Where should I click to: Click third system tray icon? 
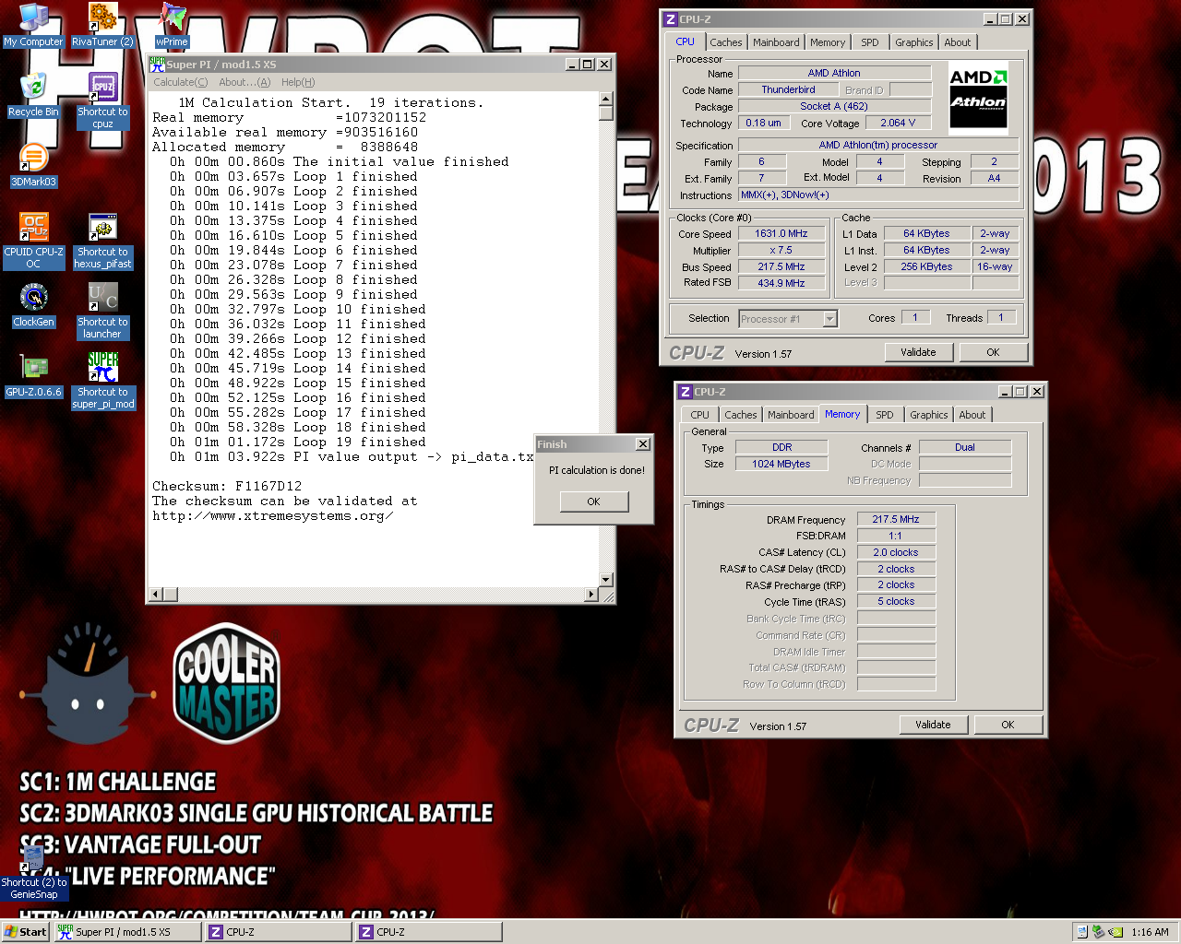pos(1115,932)
